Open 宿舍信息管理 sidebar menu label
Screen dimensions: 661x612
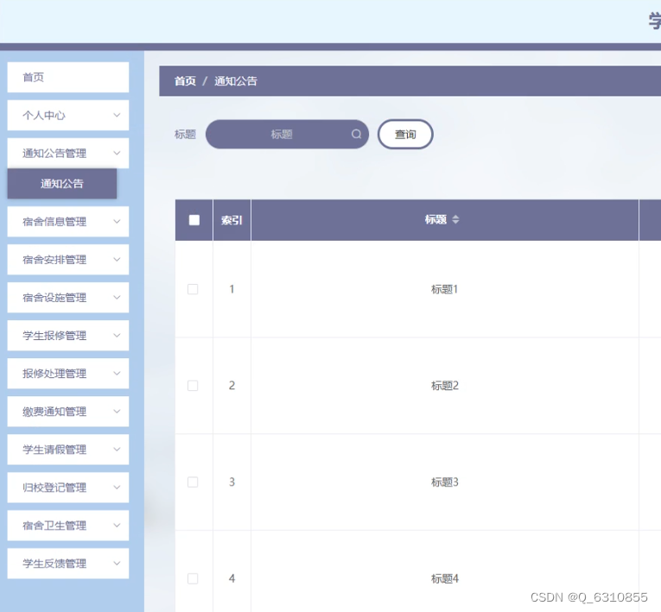click(54, 222)
